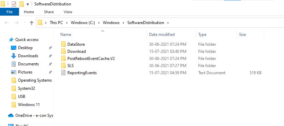Sort by the Date modified column header

click(x=162, y=35)
